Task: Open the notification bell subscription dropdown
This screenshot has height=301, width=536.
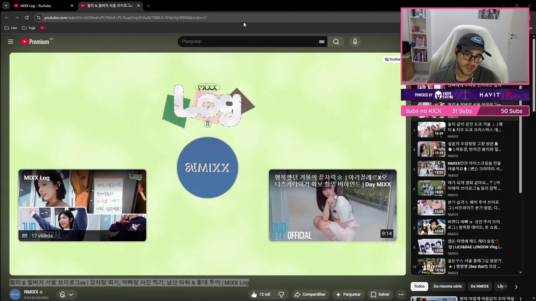Action: [x=66, y=294]
